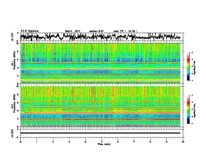Select the "start UT = 18:20: 1" text
Image resolution: width=206 pixels, height=159 pixels.
pyautogui.click(x=126, y=31)
